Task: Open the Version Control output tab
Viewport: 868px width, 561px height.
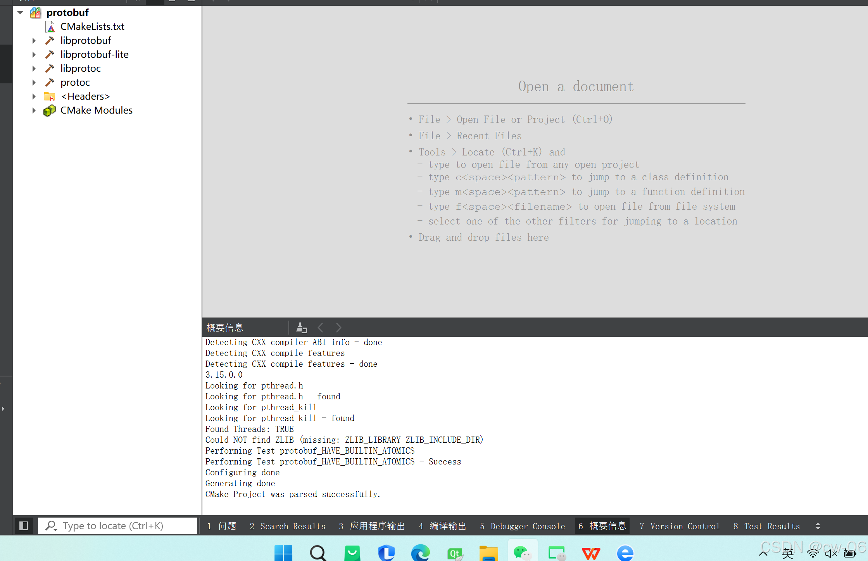Action: click(680, 526)
